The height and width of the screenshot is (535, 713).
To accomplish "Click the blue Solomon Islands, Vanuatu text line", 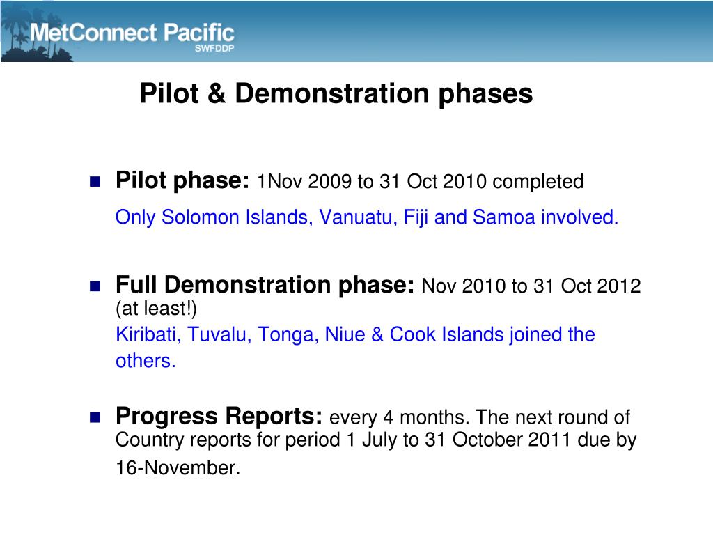I will coord(367,217).
